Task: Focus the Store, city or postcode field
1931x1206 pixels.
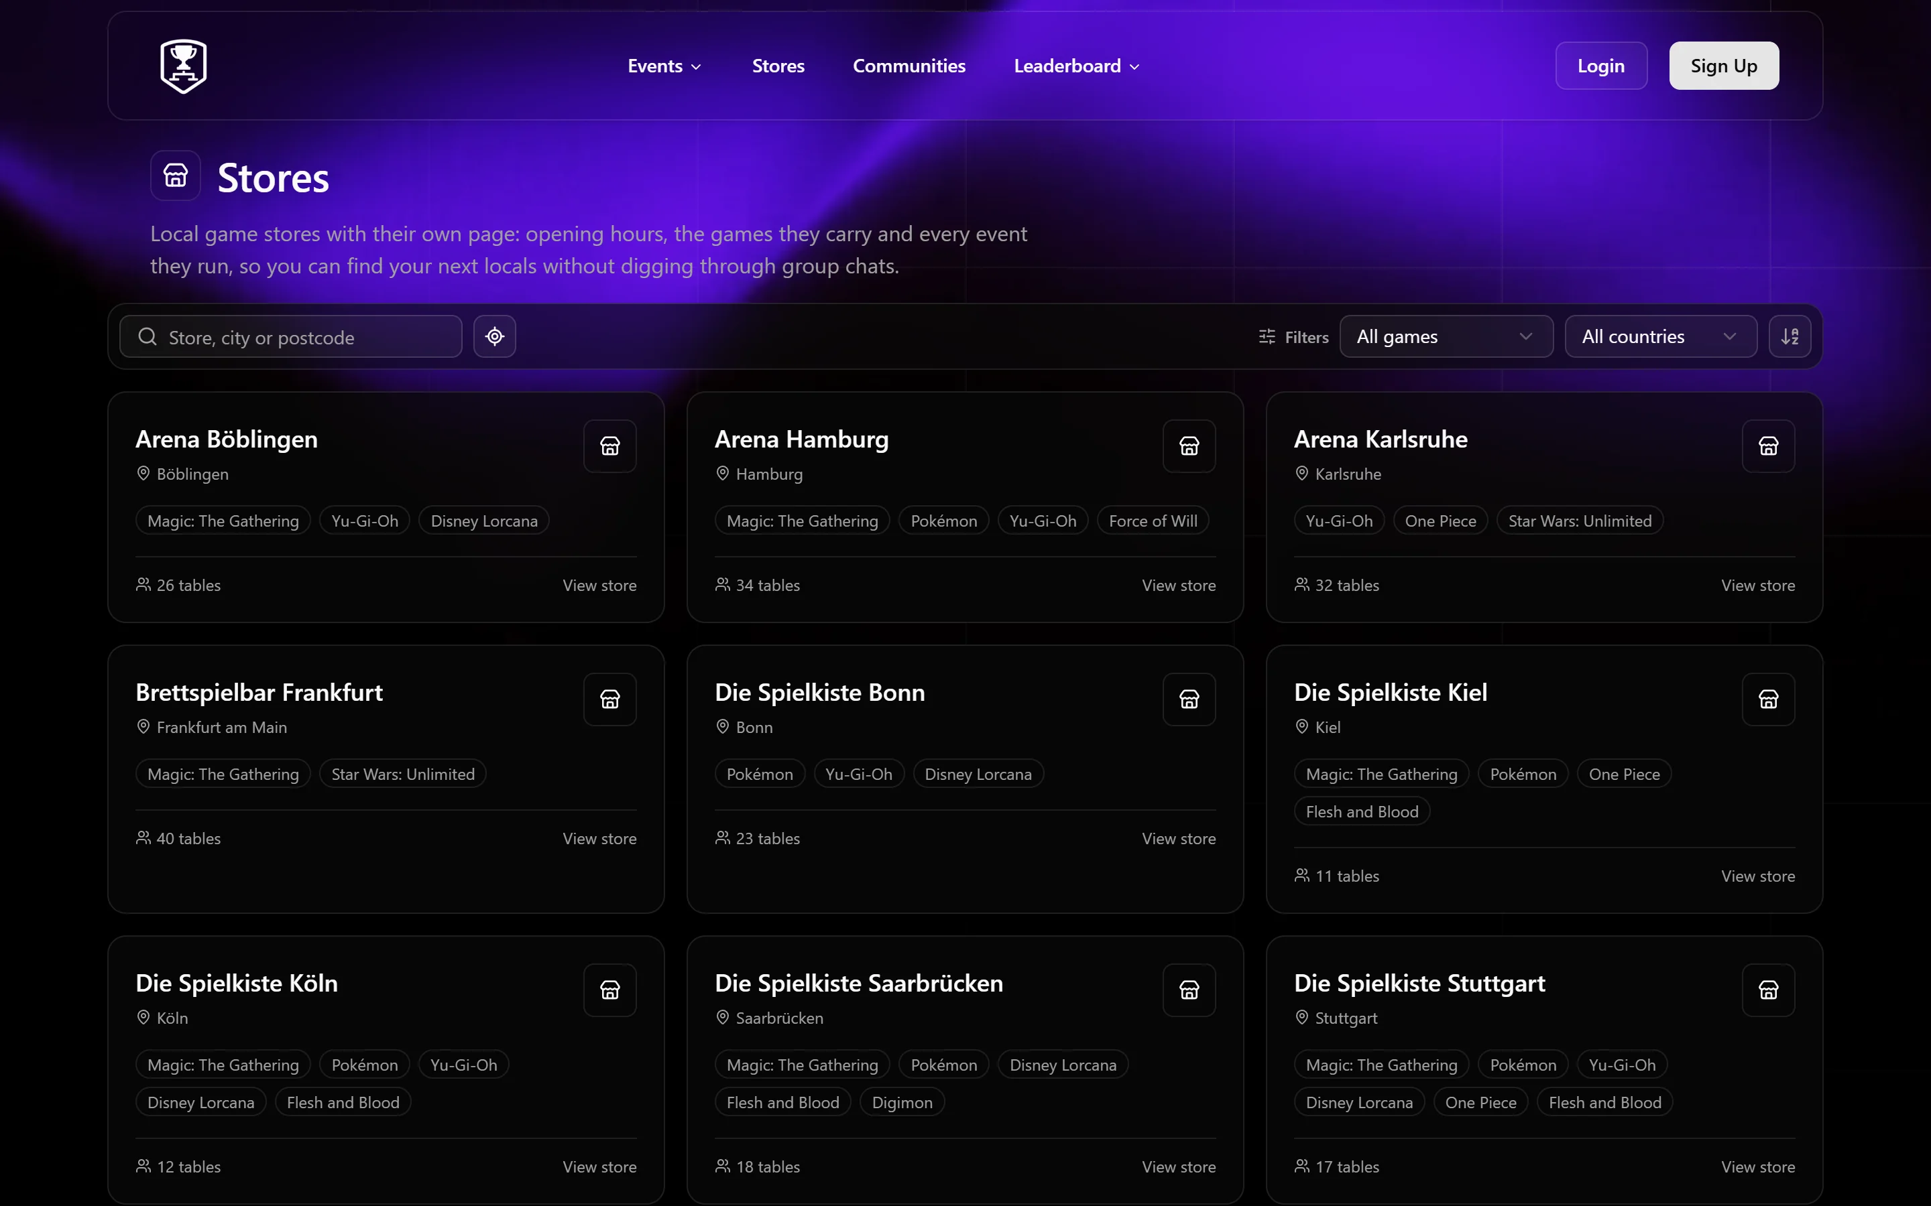Action: [x=290, y=336]
